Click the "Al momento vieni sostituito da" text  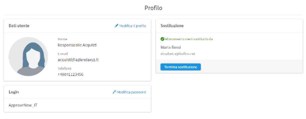tap(189, 39)
